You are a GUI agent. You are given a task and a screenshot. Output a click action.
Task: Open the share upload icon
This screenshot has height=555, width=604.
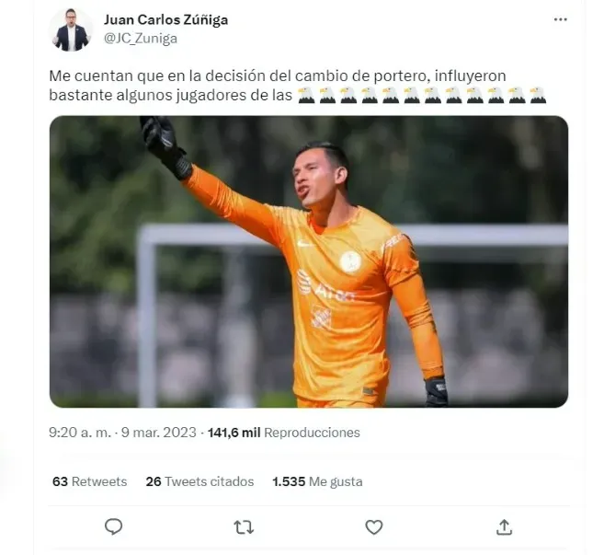coord(504,527)
